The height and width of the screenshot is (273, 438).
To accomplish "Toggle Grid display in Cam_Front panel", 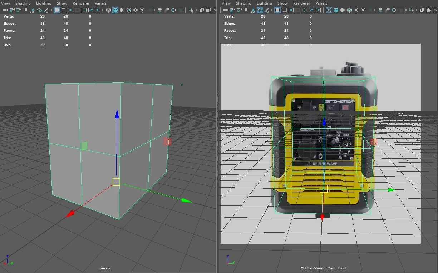I will (277, 10).
